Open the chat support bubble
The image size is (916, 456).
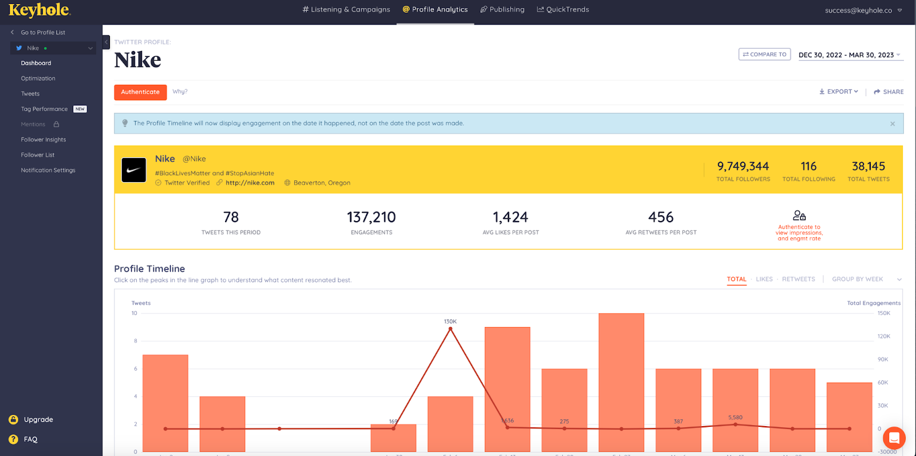click(894, 438)
